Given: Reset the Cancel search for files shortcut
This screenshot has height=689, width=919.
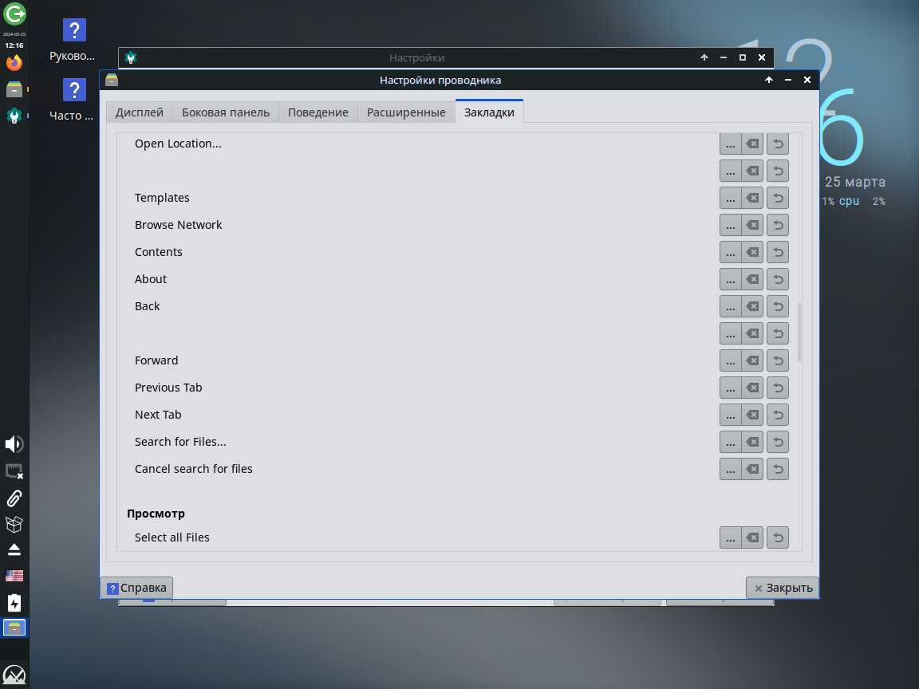Looking at the screenshot, I should pos(778,469).
